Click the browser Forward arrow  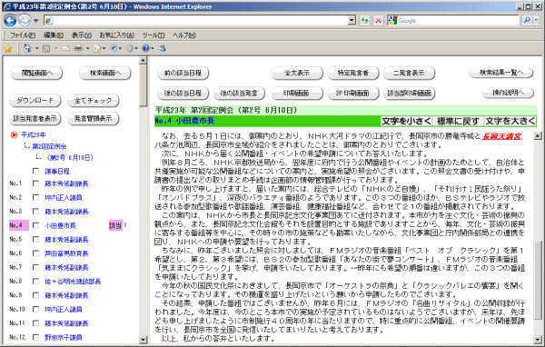click(25, 21)
